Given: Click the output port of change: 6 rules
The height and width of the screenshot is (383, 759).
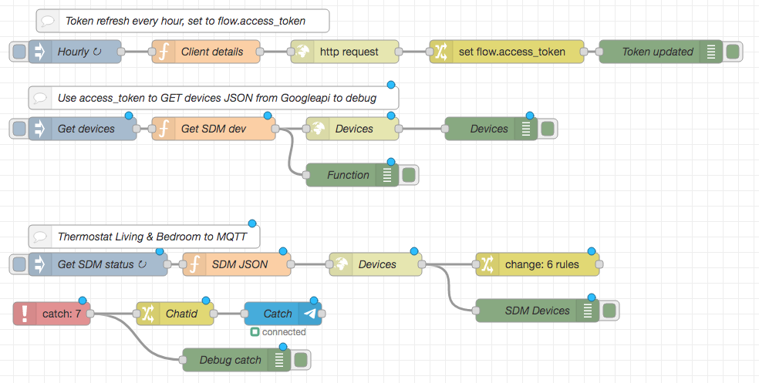Looking at the screenshot, I should click(x=599, y=264).
